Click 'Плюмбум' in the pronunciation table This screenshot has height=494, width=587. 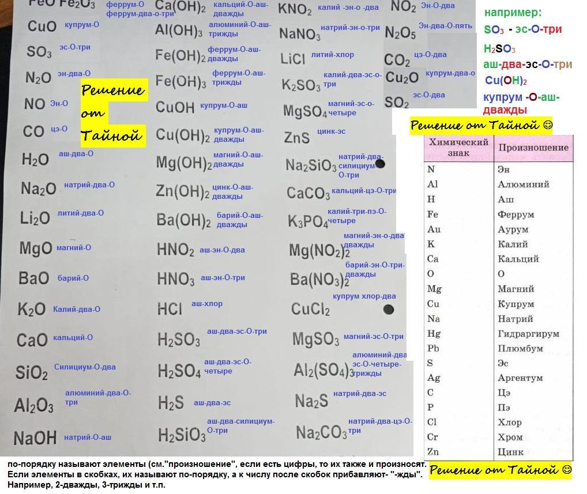(520, 349)
